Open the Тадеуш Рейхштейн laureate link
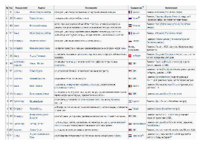200x150 pixels. (x=38, y=56)
